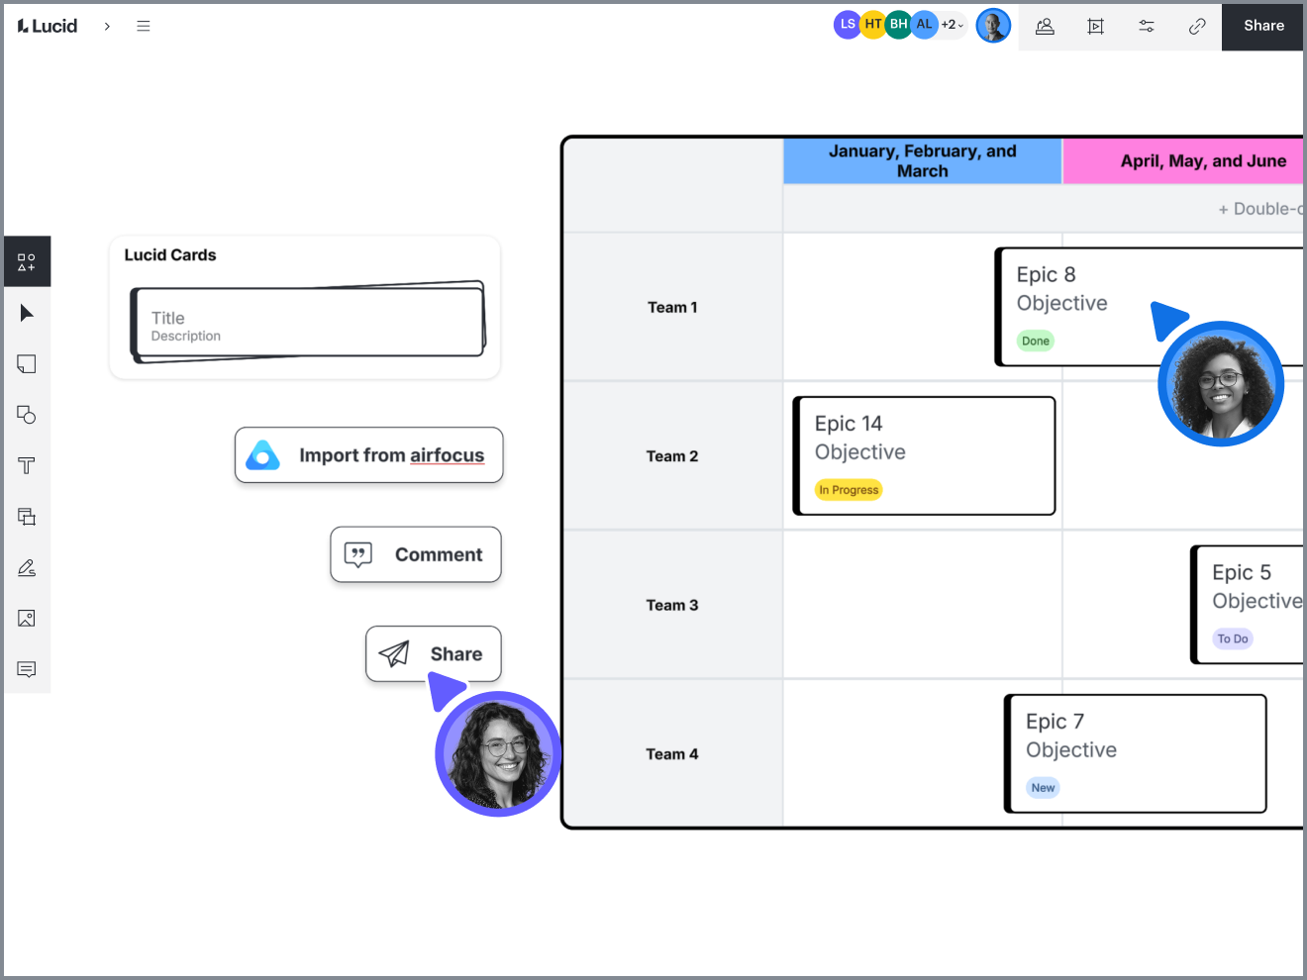Click the Lucid Cards title card
Screen dimensions: 1307x980
pos(308,322)
